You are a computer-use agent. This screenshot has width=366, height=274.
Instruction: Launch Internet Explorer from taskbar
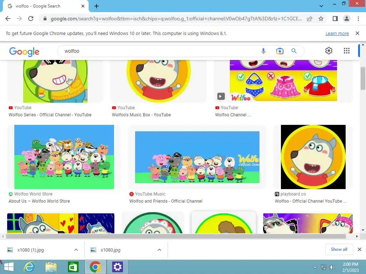click(x=29, y=267)
